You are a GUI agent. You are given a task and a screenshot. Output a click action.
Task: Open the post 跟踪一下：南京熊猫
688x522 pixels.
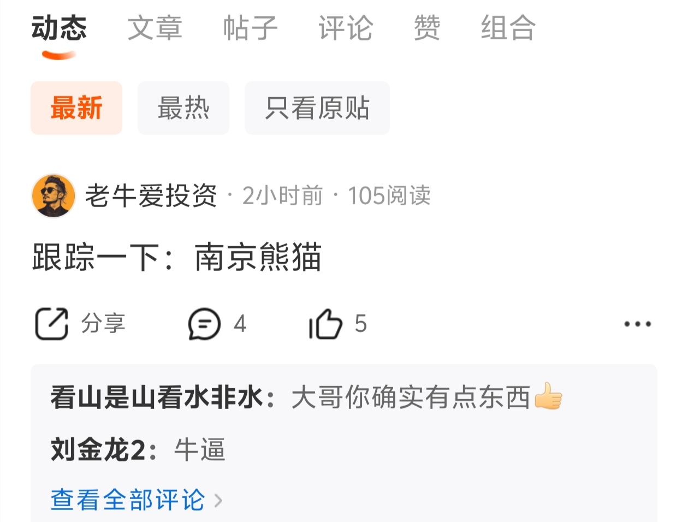[x=177, y=257]
